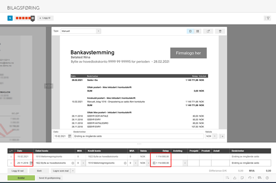
Task: Click the green Bokfør button
Action: click(21, 178)
